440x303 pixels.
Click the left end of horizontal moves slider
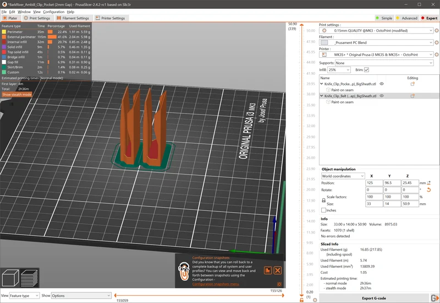(x=116, y=295)
